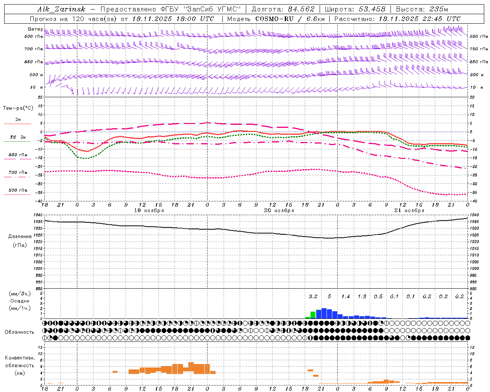The width and height of the screenshot is (490, 392).
Task: Click the 0.5 precipitation total value
Action: (x=378, y=297)
